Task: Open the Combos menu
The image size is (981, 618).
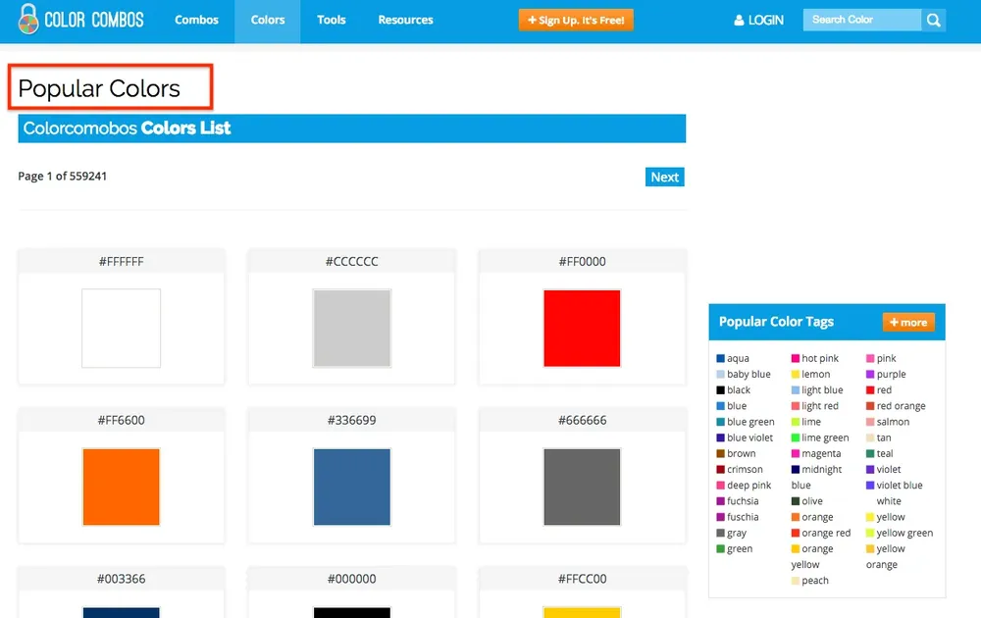Action: pos(196,20)
